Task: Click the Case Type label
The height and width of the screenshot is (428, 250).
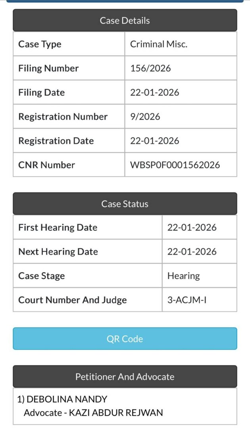Action: [40, 44]
